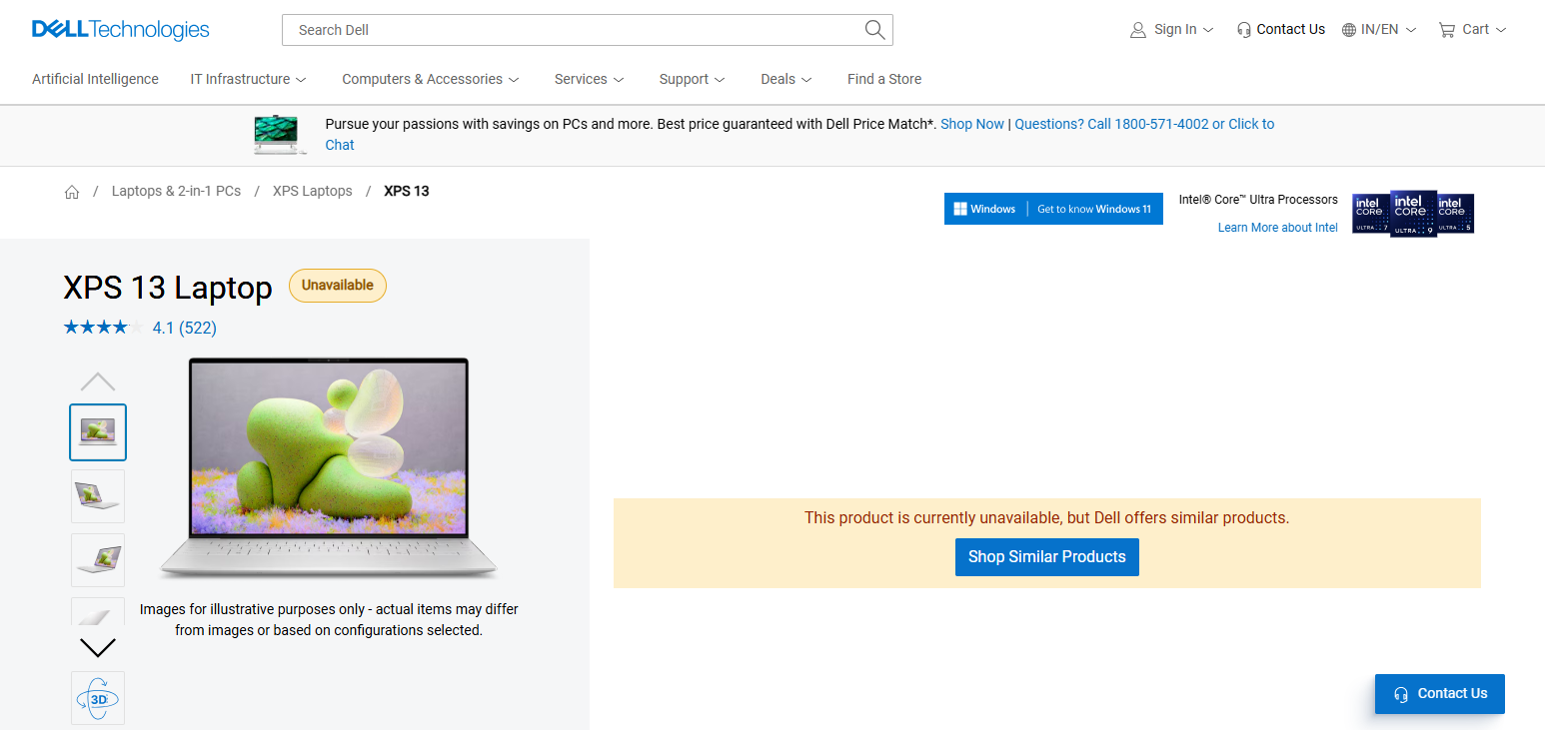Click the globe icon for IN/EN
This screenshot has width=1545, height=730.
(1349, 30)
